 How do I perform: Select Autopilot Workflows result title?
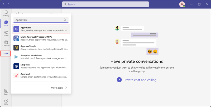tap(31, 55)
